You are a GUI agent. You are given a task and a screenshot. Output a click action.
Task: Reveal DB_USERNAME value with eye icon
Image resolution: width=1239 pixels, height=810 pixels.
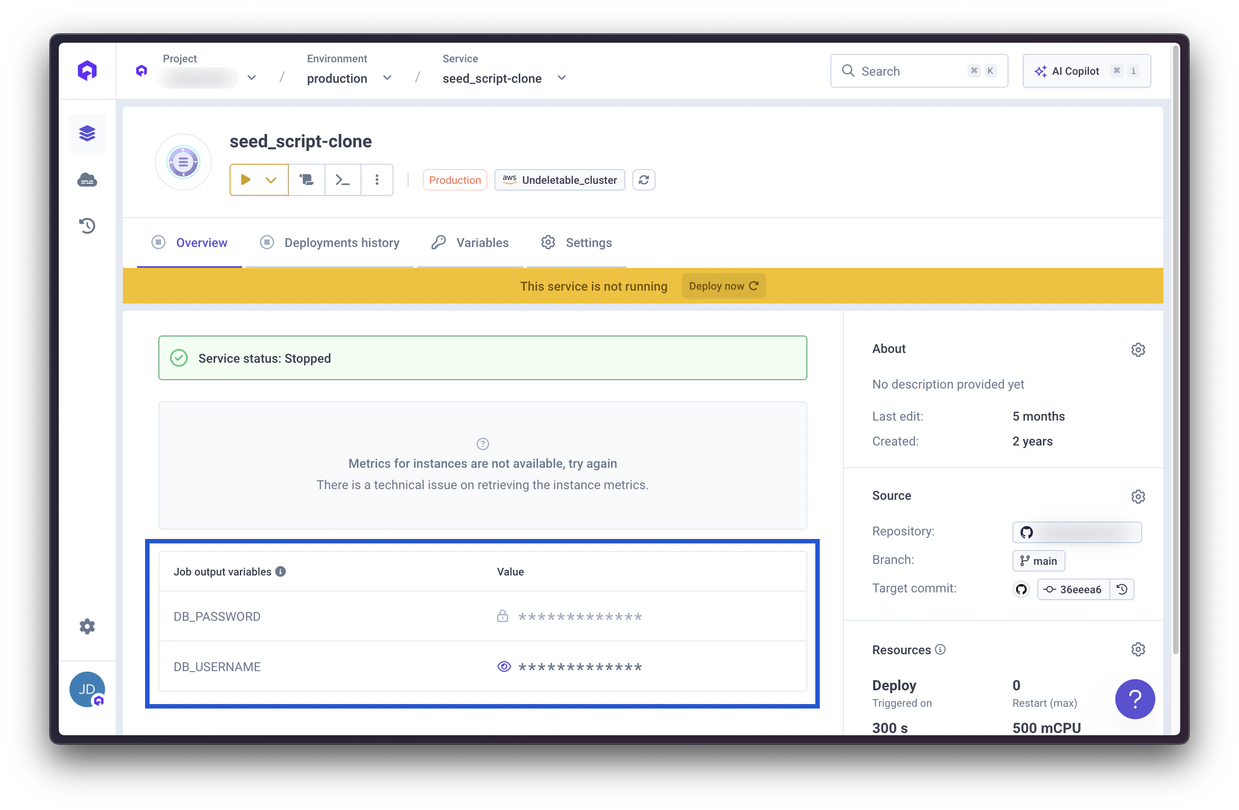point(504,667)
